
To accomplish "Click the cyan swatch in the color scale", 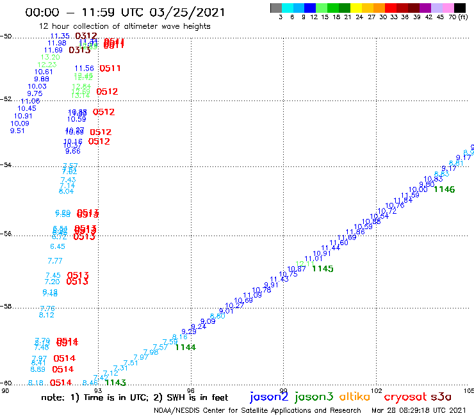I will pos(288,8).
